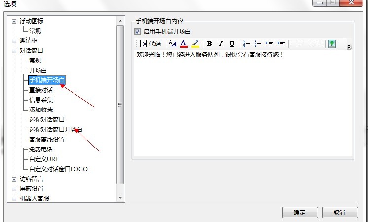Disable the 启用手机端开场白 checkbox
Screen dimensions: 368x222
pyautogui.click(x=138, y=32)
